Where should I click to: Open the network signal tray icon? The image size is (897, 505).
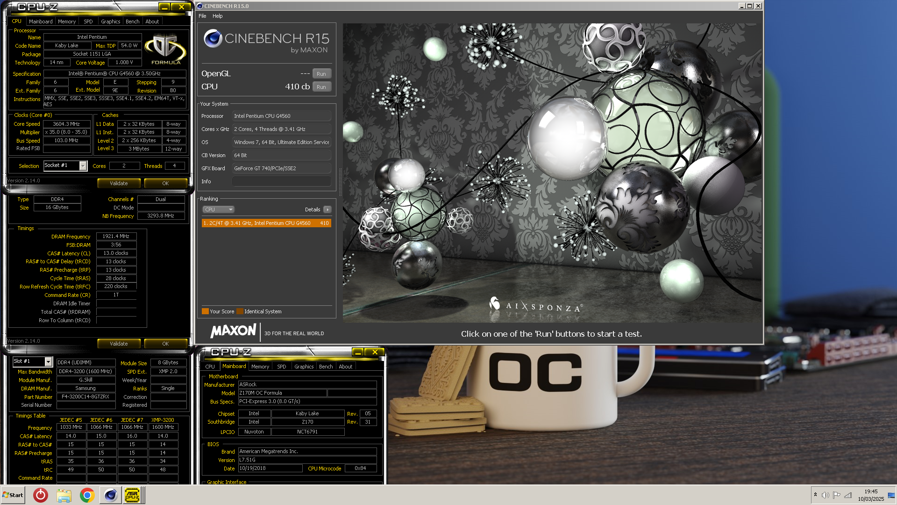848,495
